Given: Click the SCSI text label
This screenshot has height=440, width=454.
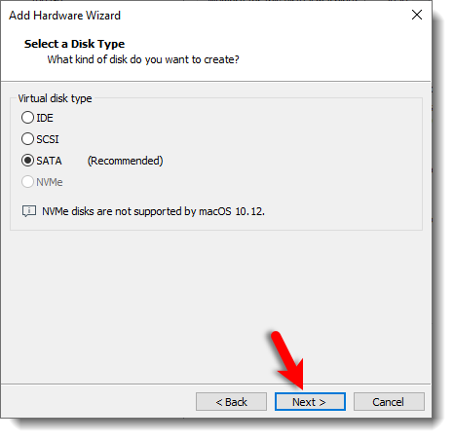Looking at the screenshot, I should click(x=48, y=139).
